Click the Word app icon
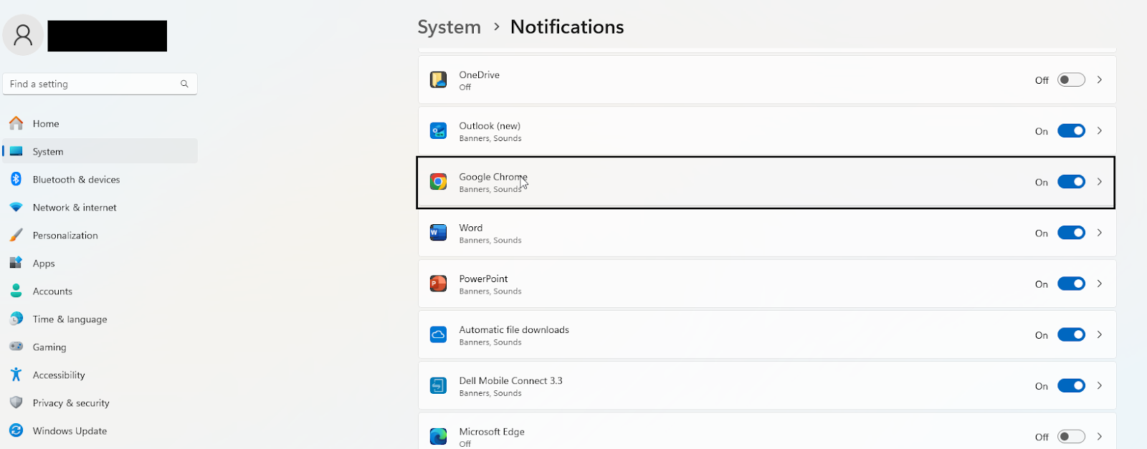 click(438, 233)
